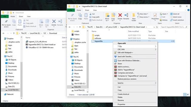Expand the 7-Zip submenu in context menu
Image resolution: width=191 pixels, height=107 pixels.
click(x=135, y=46)
